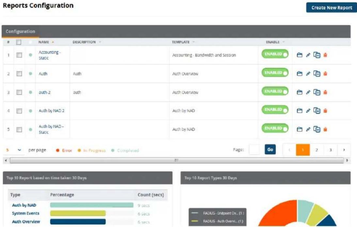Click the teal Auth by NAD percentage bar
This screenshot has width=357, height=227.
pos(92,205)
